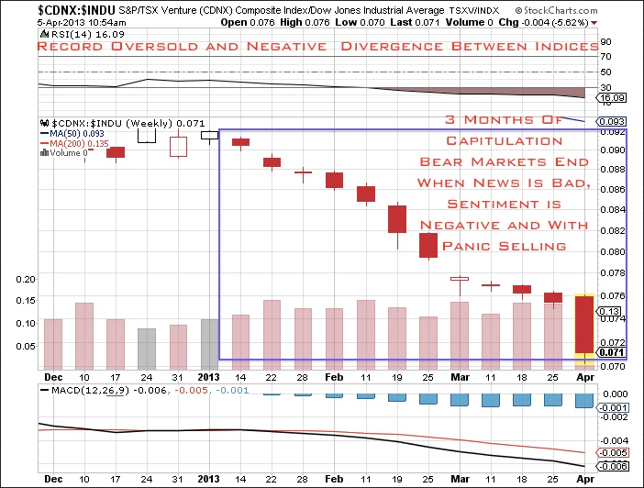
Task: Click the MA(50) 0.093 legend entry
Action: point(77,134)
